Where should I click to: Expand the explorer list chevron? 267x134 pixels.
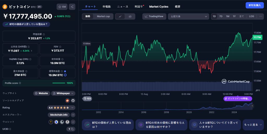click(73, 115)
